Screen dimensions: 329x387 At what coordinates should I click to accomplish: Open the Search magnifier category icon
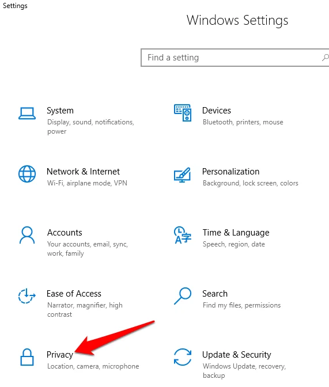point(183,295)
